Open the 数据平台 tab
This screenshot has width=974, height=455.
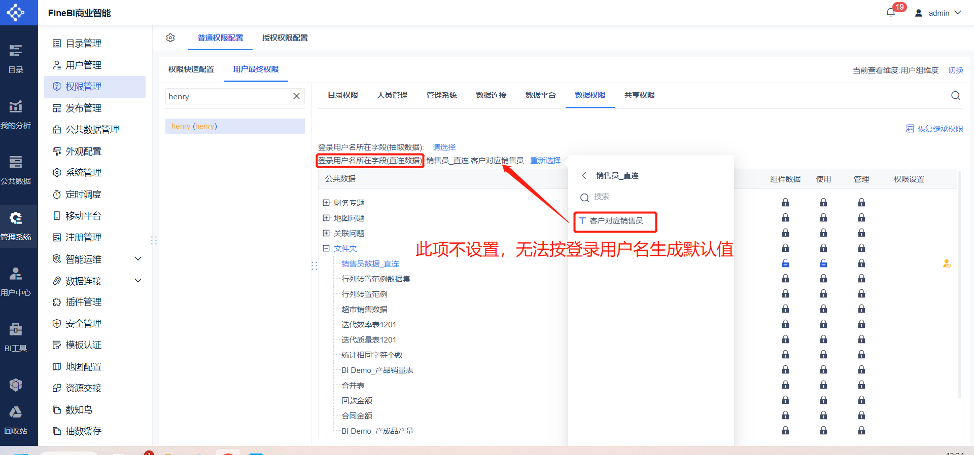(x=541, y=95)
